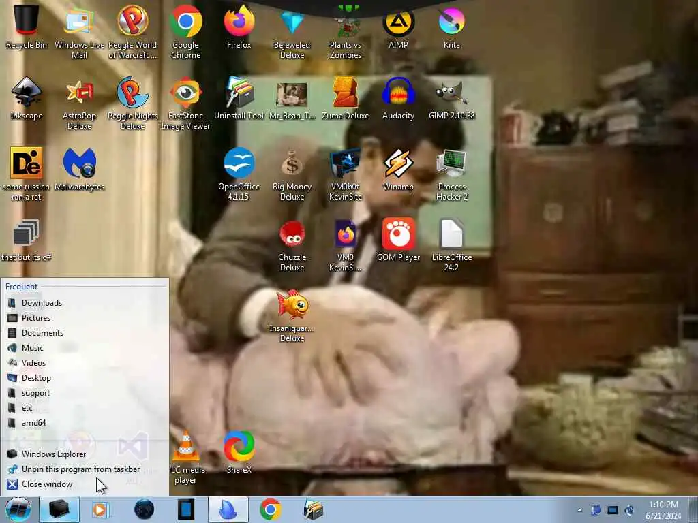Viewport: 698px width, 523px height.
Task: Open the Recycle Bin desktop icon
Action: pos(27,26)
